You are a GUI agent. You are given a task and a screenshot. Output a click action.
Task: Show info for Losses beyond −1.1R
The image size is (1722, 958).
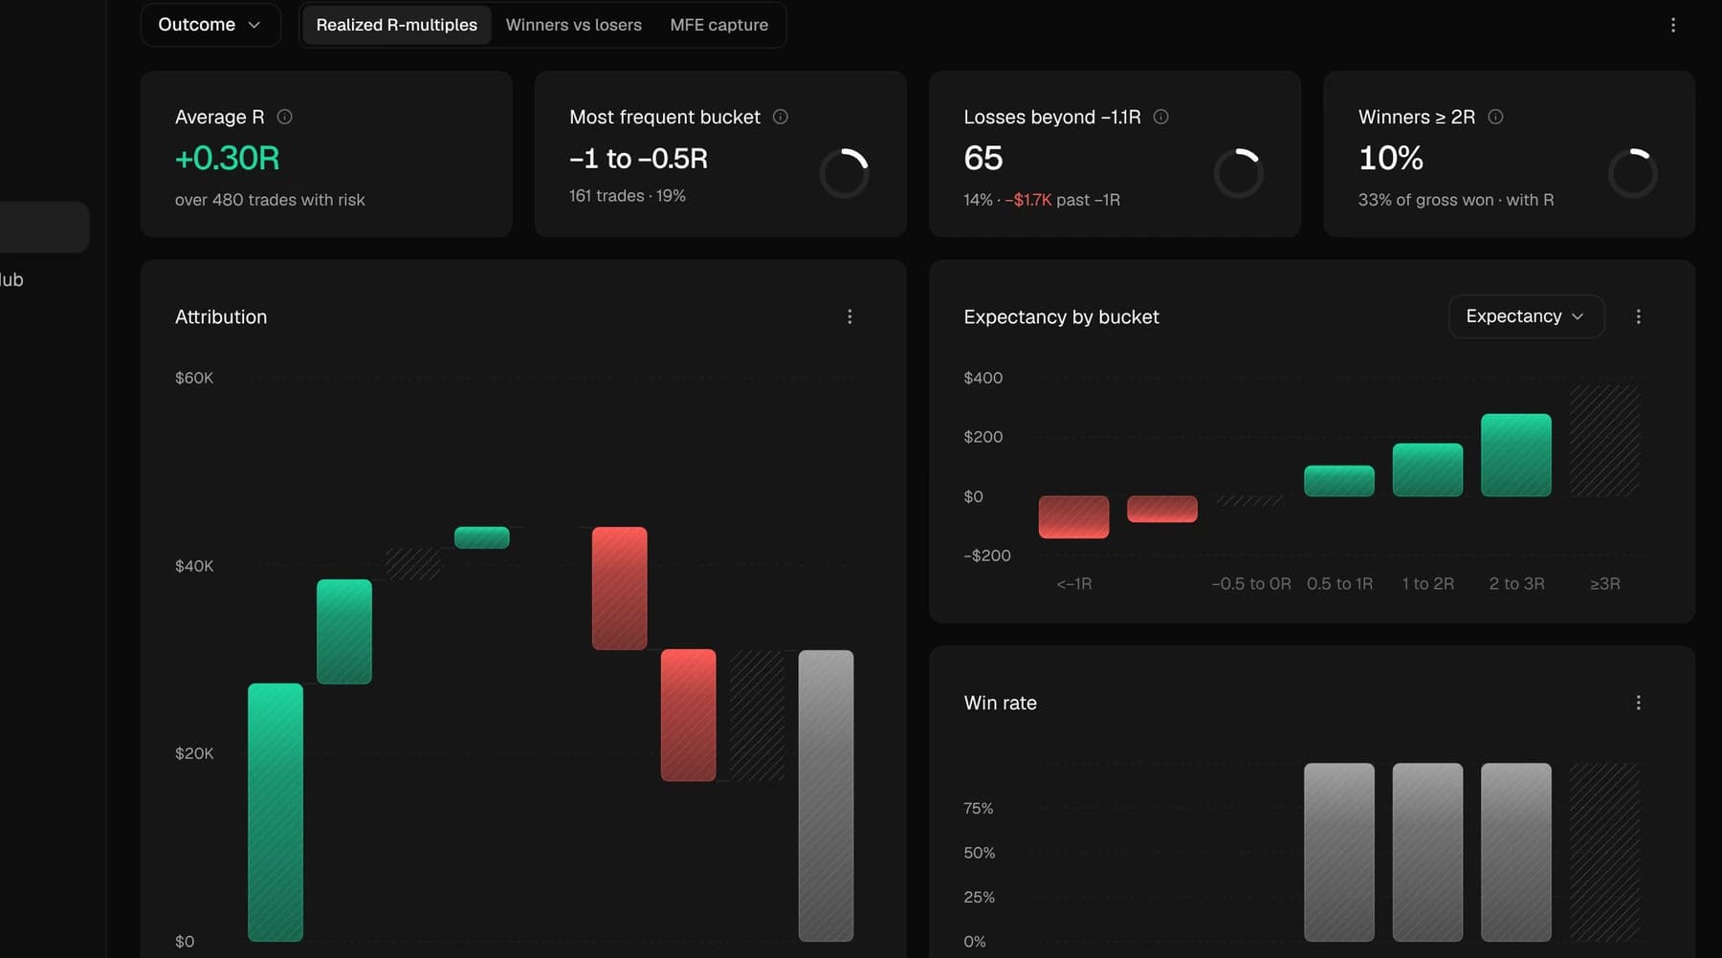pos(1160,117)
